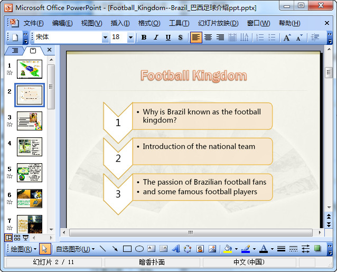Toggle numbered list
337x272 pixels.
[x=260, y=37]
